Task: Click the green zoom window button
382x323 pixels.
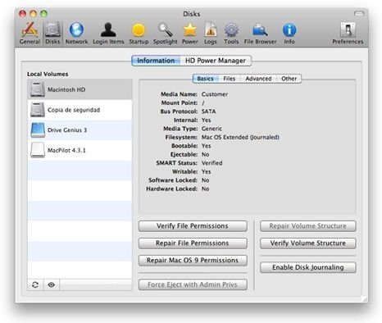Action: pos(43,14)
